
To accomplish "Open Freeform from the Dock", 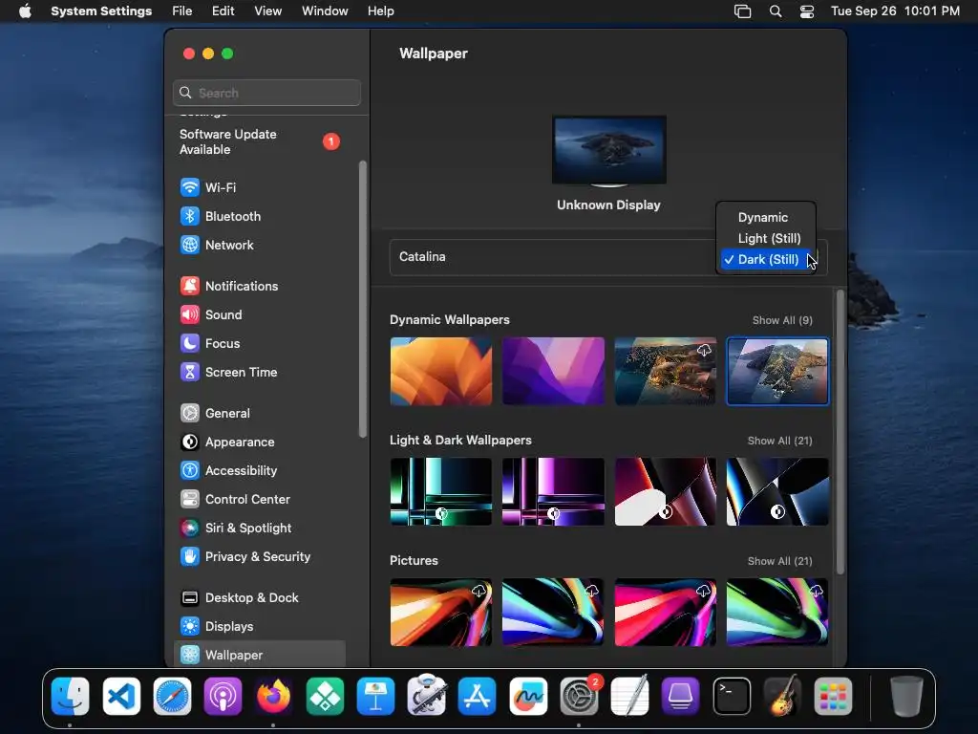I will 528,696.
